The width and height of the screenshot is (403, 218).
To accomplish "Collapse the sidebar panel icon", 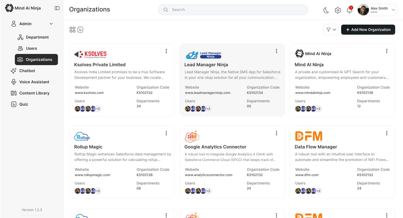I will (57, 8).
